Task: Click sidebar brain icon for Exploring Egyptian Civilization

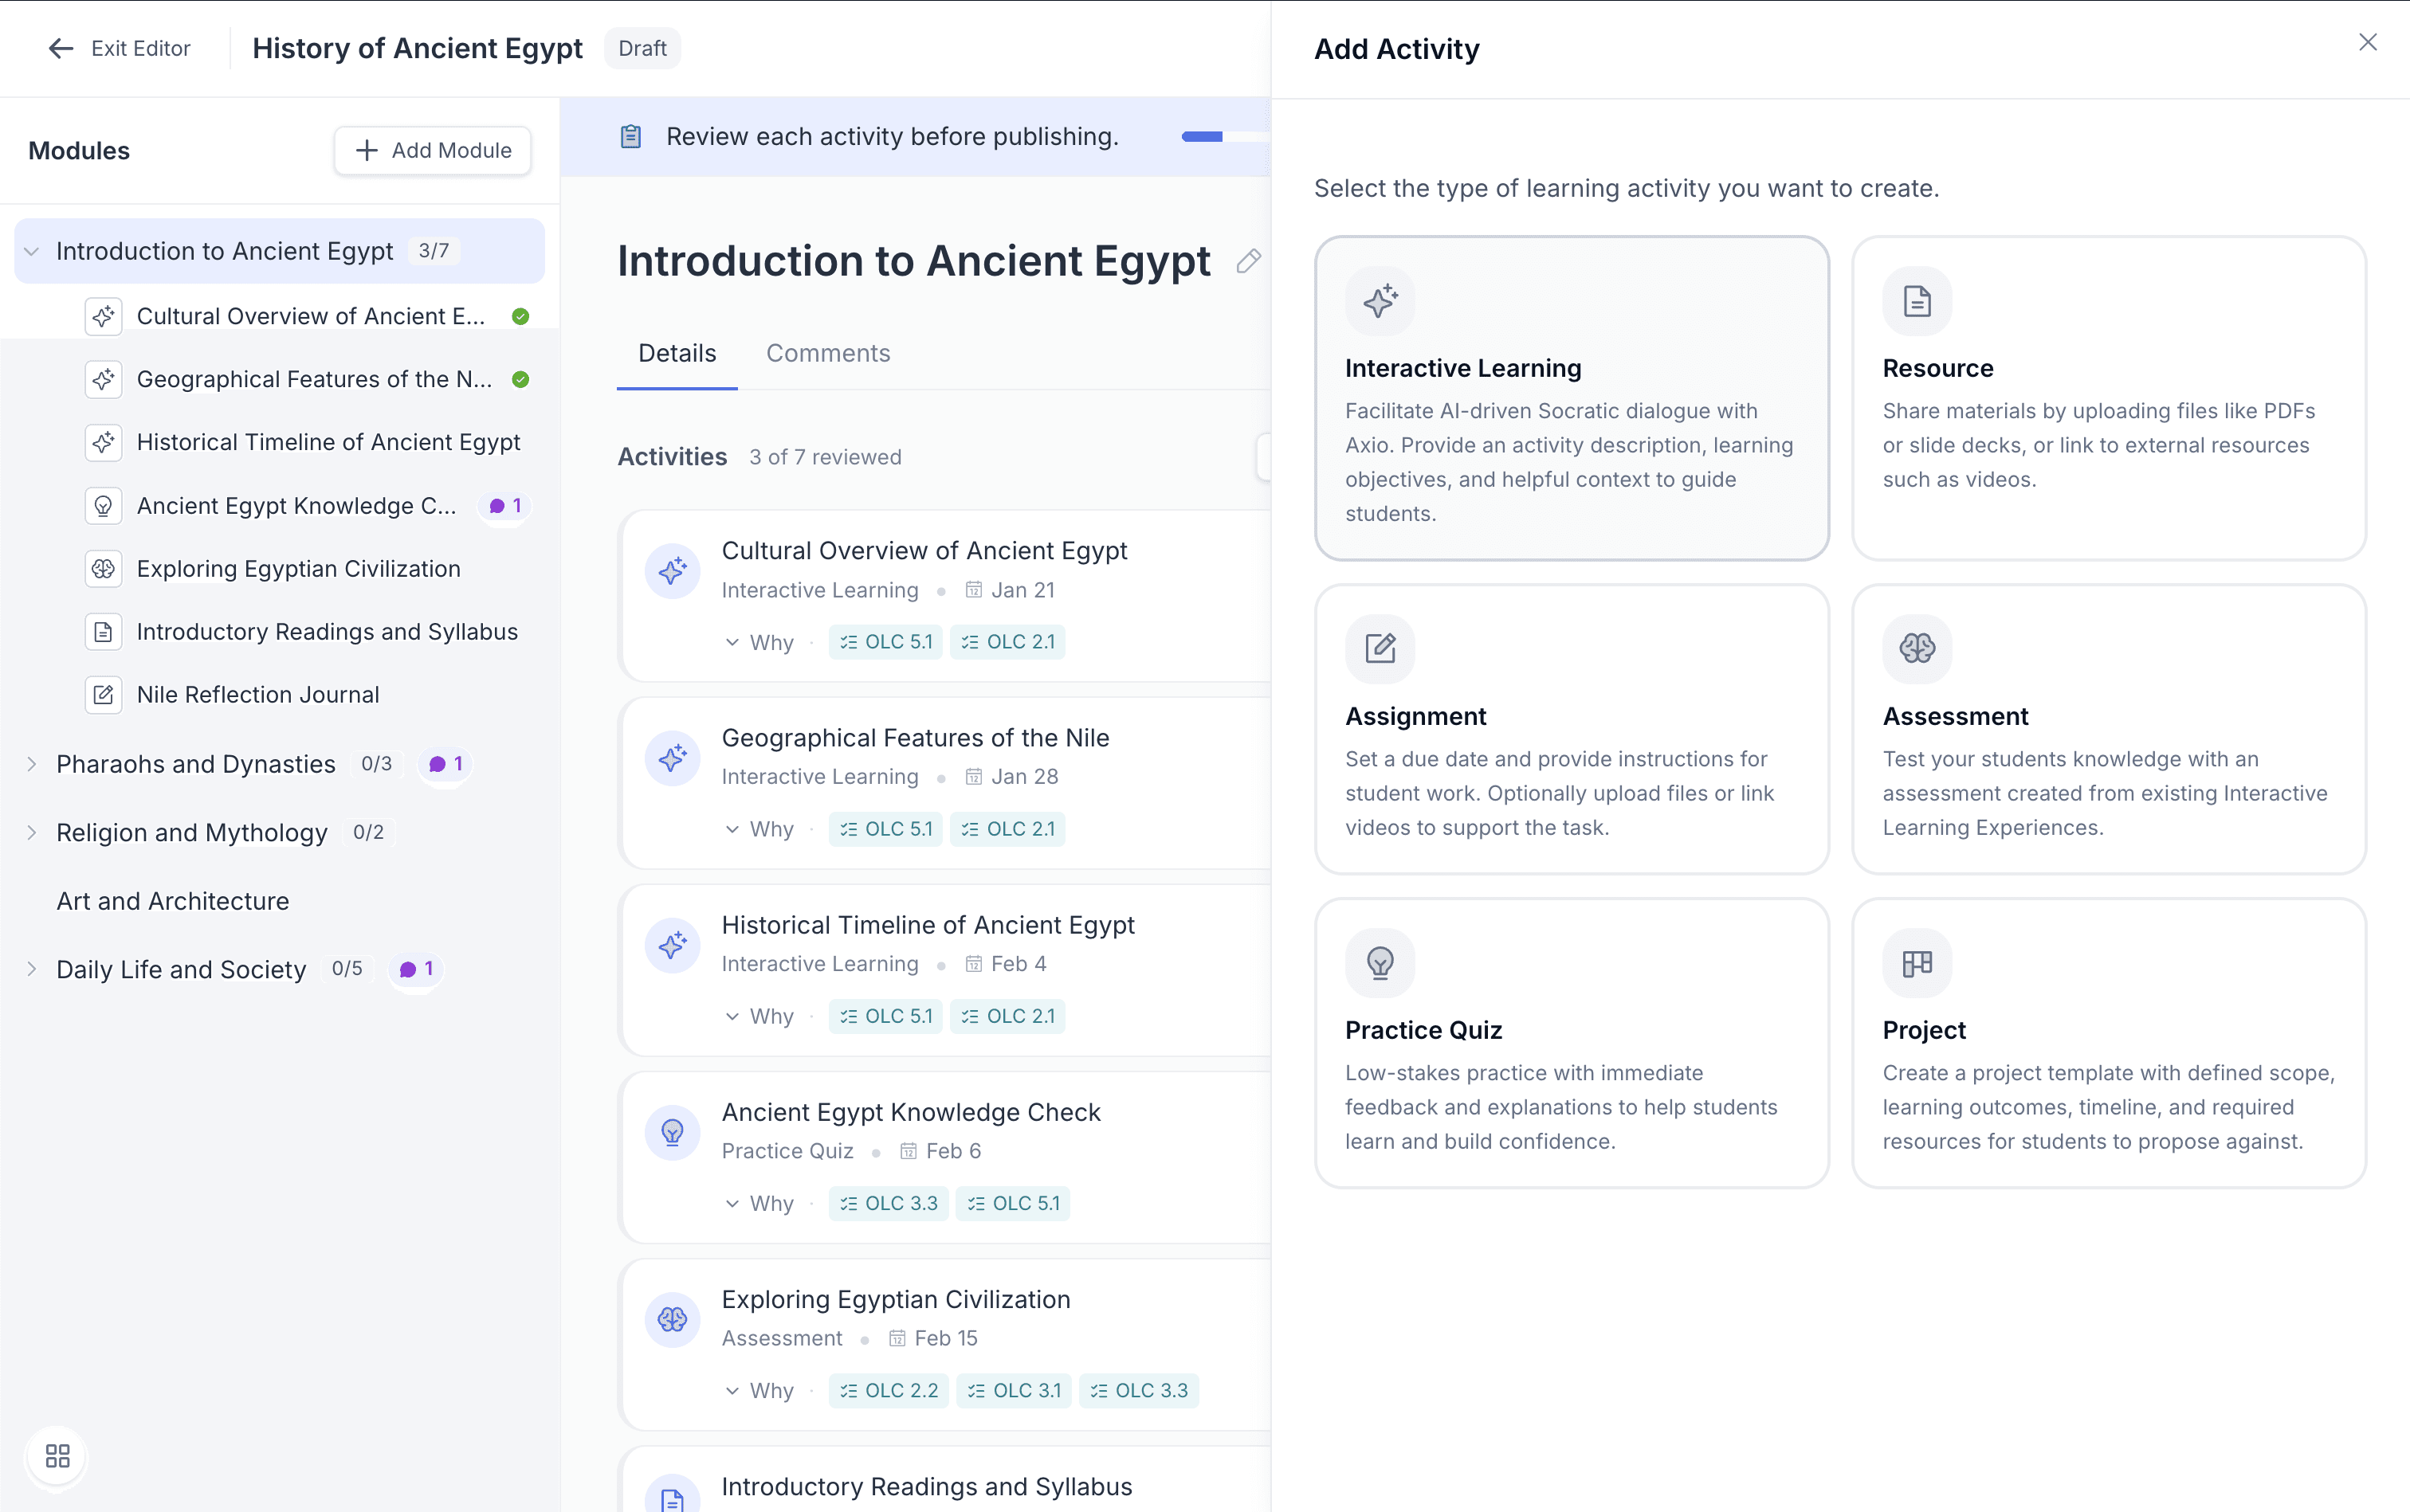Action: pos(103,568)
